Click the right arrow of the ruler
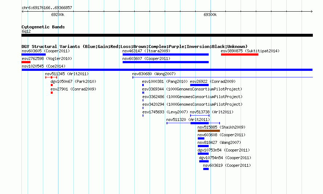Image resolution: width=323 pixels, height=194 pixels. tap(311, 12)
